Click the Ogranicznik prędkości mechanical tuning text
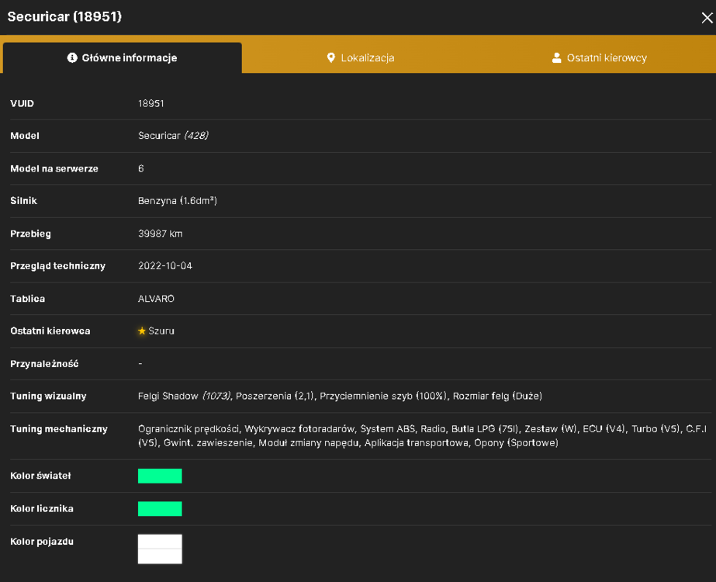Image resolution: width=716 pixels, height=582 pixels. tap(189, 429)
